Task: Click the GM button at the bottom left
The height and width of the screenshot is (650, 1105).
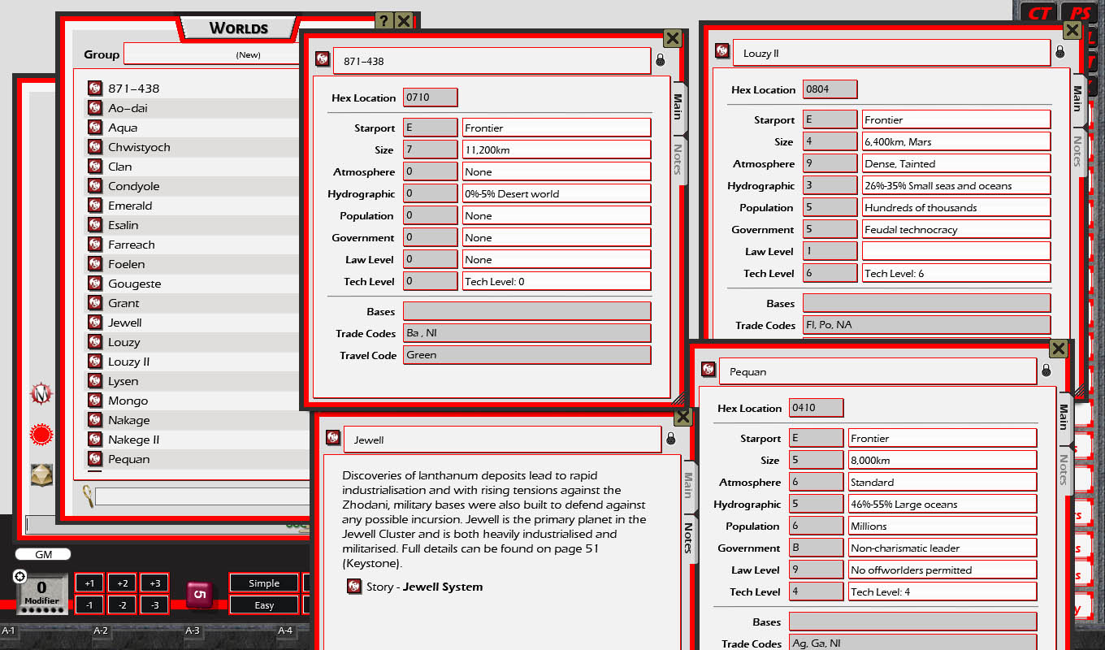Action: click(x=42, y=554)
